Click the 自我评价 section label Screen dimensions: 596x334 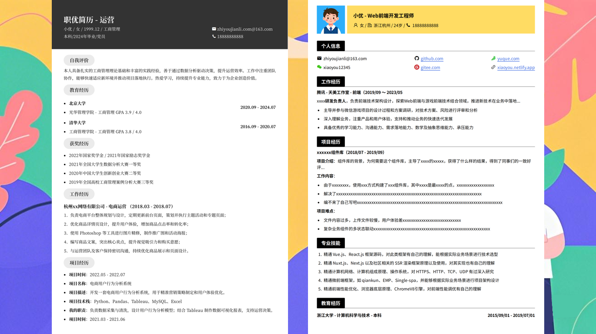(79, 60)
